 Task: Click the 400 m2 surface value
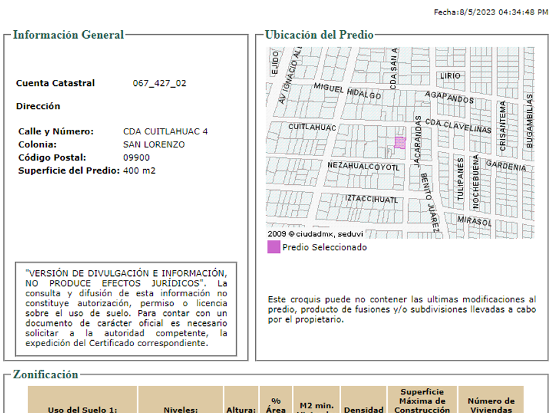pyautogui.click(x=139, y=170)
